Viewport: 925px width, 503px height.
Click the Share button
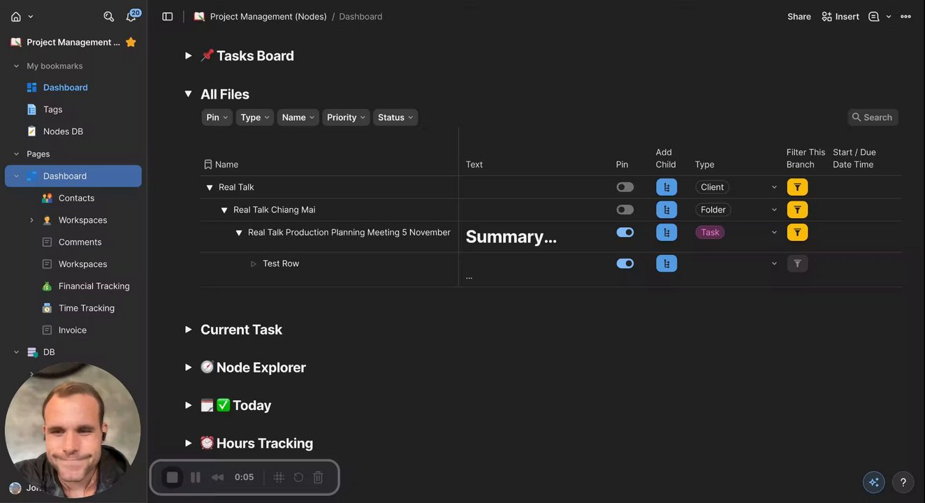[x=799, y=16]
